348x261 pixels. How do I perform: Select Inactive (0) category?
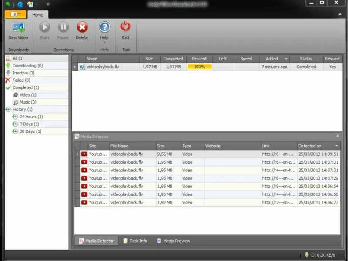pyautogui.click(x=37, y=73)
